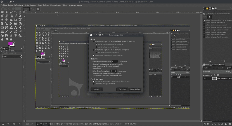Toggle 'Incluir decoración de la ventana' checkbox

96,44
